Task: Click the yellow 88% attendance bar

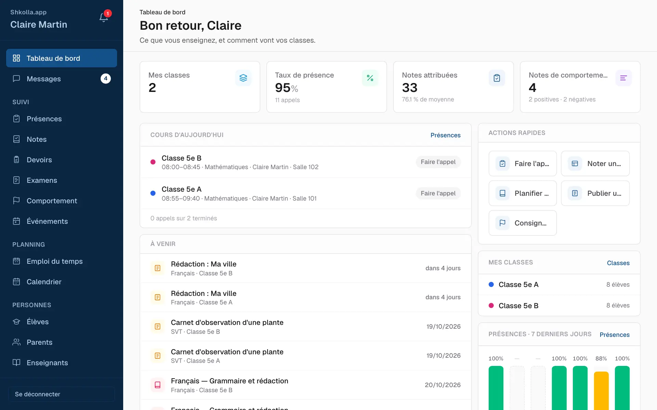Action: pos(601,391)
